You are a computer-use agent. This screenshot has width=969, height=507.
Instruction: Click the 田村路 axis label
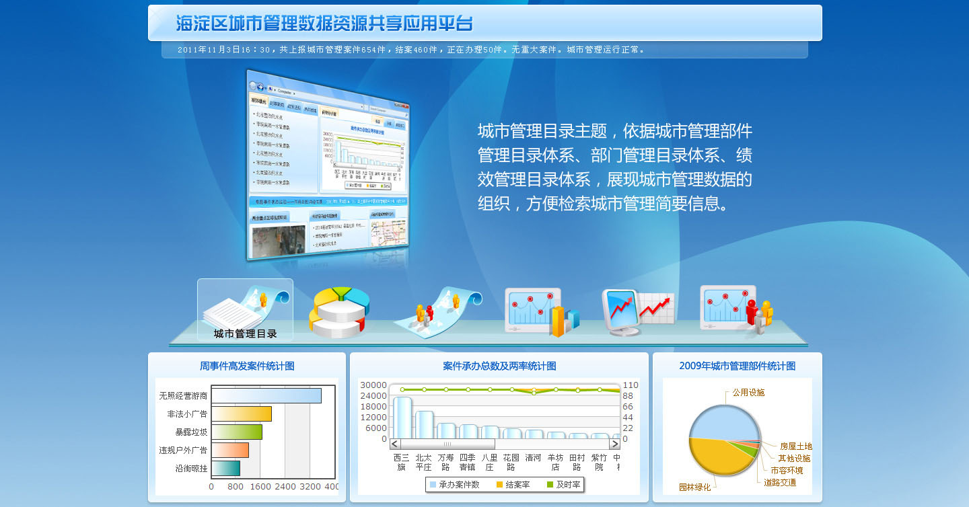[577, 462]
